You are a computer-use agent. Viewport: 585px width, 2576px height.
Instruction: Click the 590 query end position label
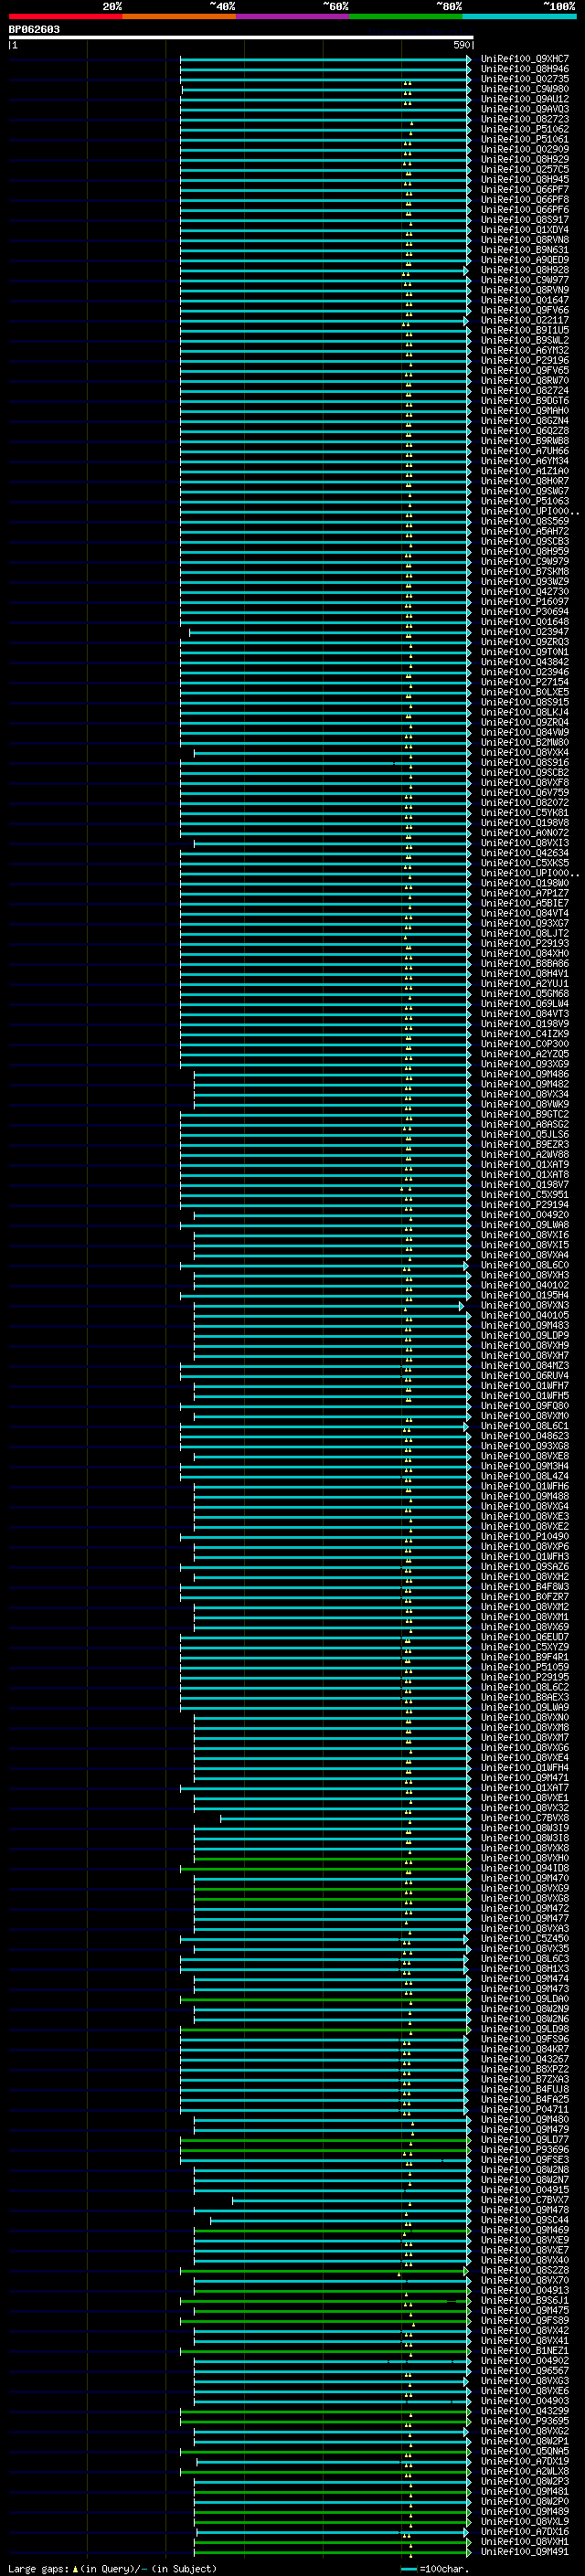point(461,45)
